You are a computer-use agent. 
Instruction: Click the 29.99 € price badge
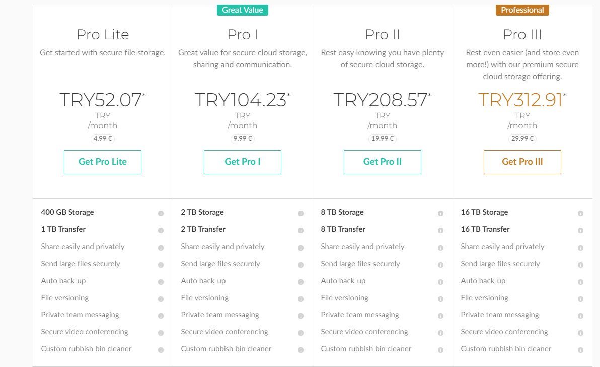click(522, 139)
